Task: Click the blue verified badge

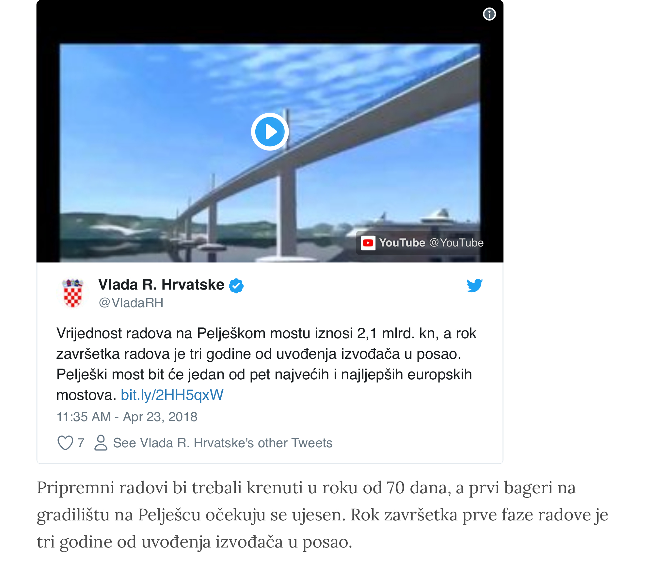Action: (x=236, y=286)
